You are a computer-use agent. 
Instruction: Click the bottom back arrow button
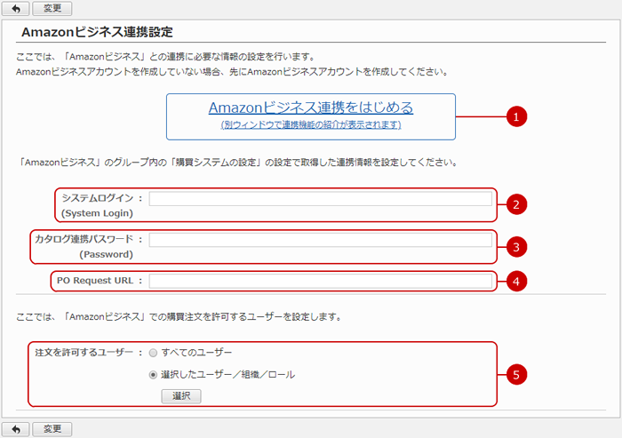click(x=15, y=428)
